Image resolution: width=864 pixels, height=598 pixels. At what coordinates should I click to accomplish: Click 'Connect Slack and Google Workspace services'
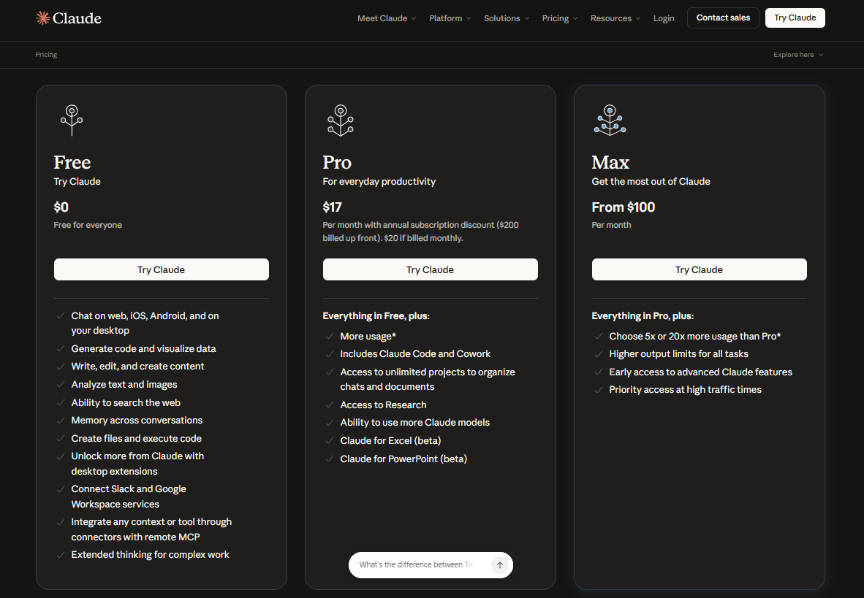point(129,496)
